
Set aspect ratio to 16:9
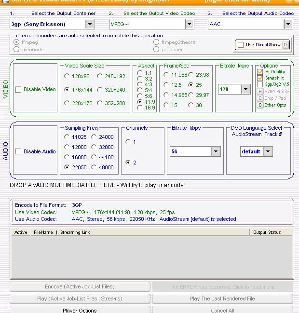point(139,108)
